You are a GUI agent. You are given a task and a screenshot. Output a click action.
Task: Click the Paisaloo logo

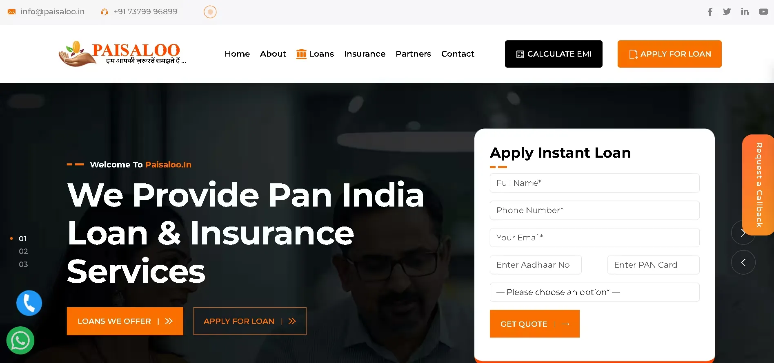[x=122, y=54]
